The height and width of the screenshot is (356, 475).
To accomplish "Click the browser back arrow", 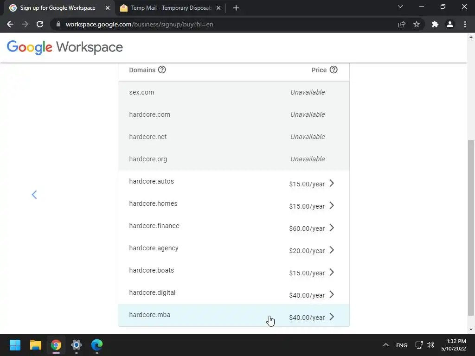I will [x=10, y=24].
